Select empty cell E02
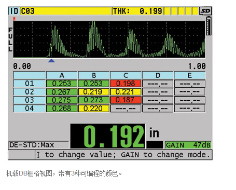 (190, 92)
